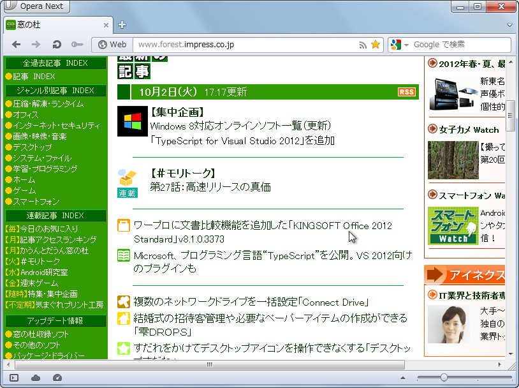Open the Opera Next menu button

coord(35,6)
